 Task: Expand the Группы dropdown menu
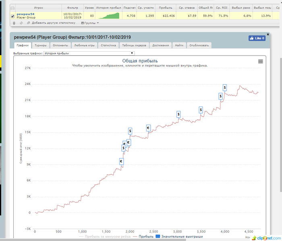90,23
